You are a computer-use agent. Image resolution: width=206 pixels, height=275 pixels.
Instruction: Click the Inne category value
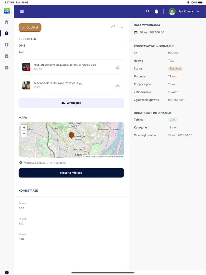[173, 127]
